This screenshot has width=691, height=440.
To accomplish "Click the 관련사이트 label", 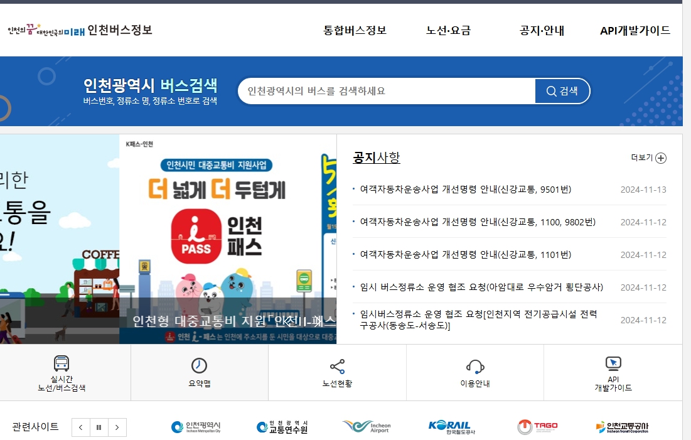I will [35, 427].
